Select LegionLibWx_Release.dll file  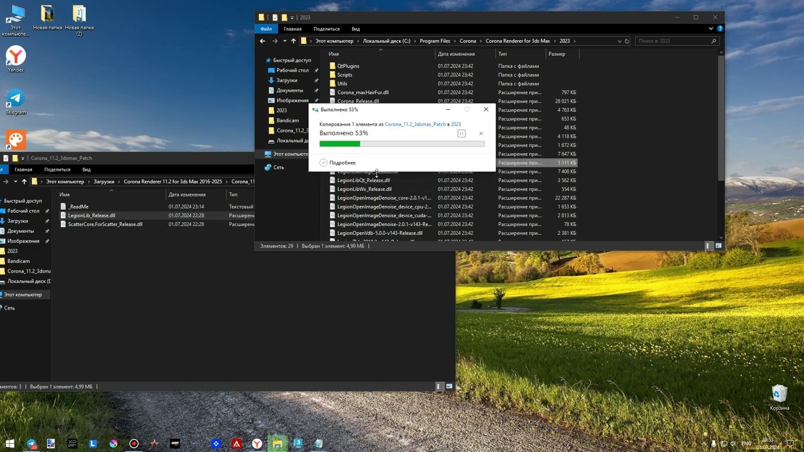[364, 189]
